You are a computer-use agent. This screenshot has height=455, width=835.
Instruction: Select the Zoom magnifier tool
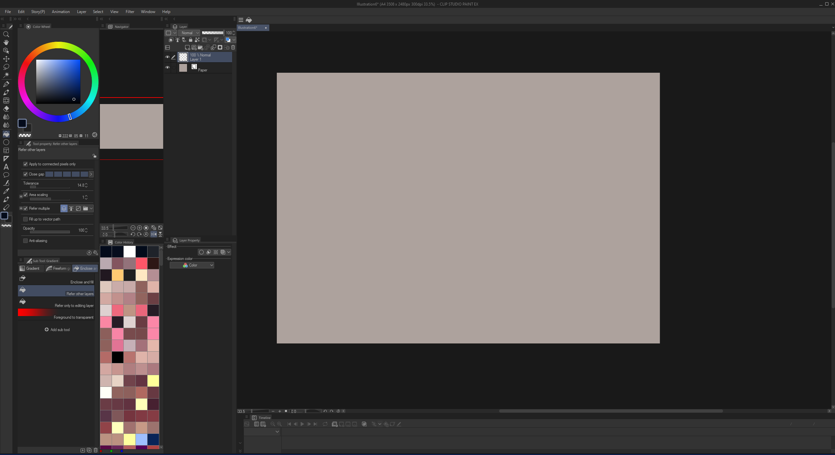click(6, 34)
